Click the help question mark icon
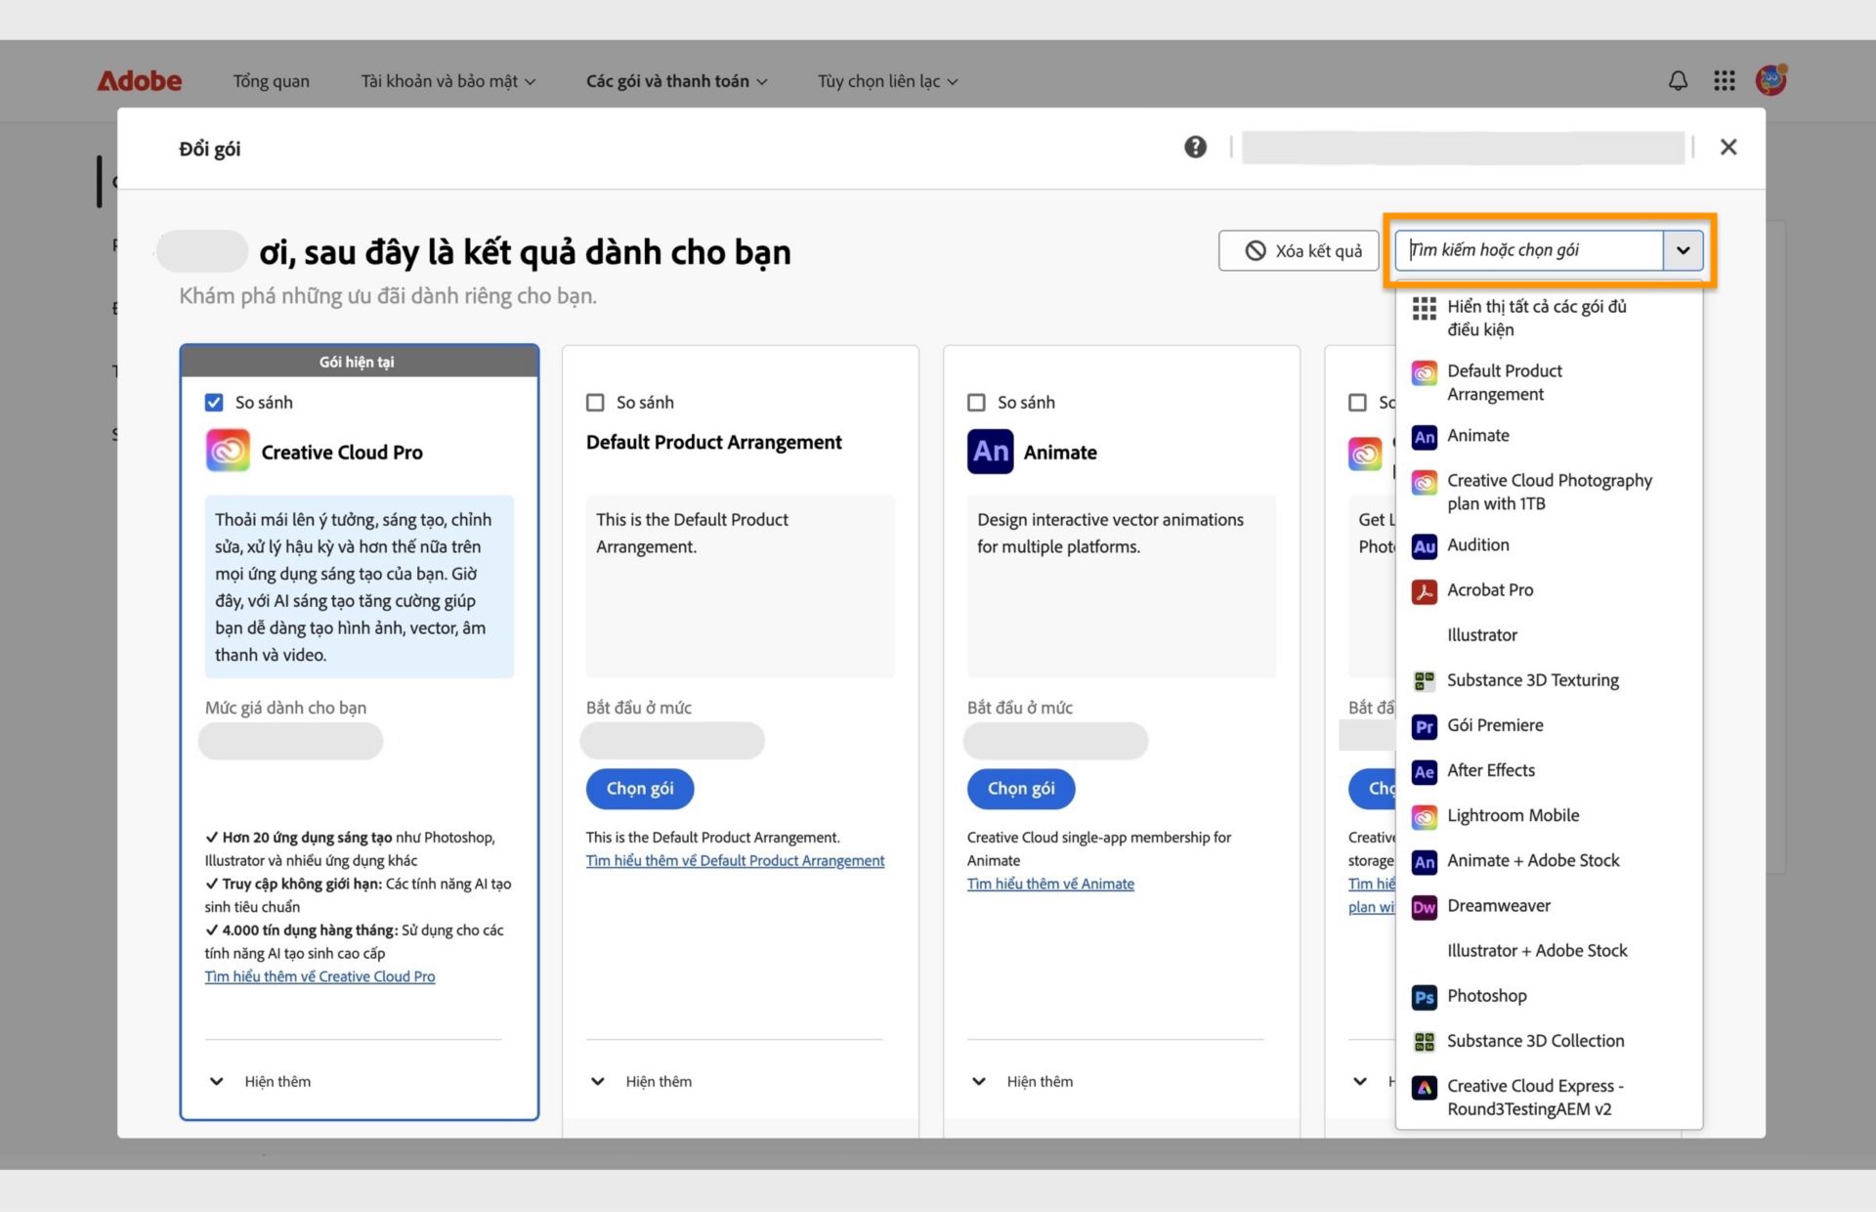 (1195, 147)
